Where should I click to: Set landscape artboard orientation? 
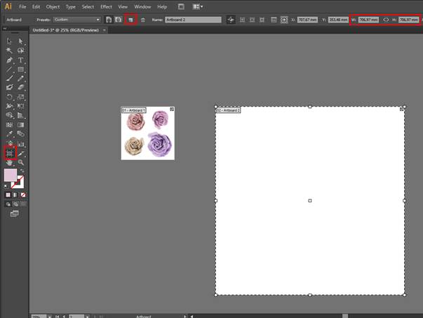click(118, 20)
